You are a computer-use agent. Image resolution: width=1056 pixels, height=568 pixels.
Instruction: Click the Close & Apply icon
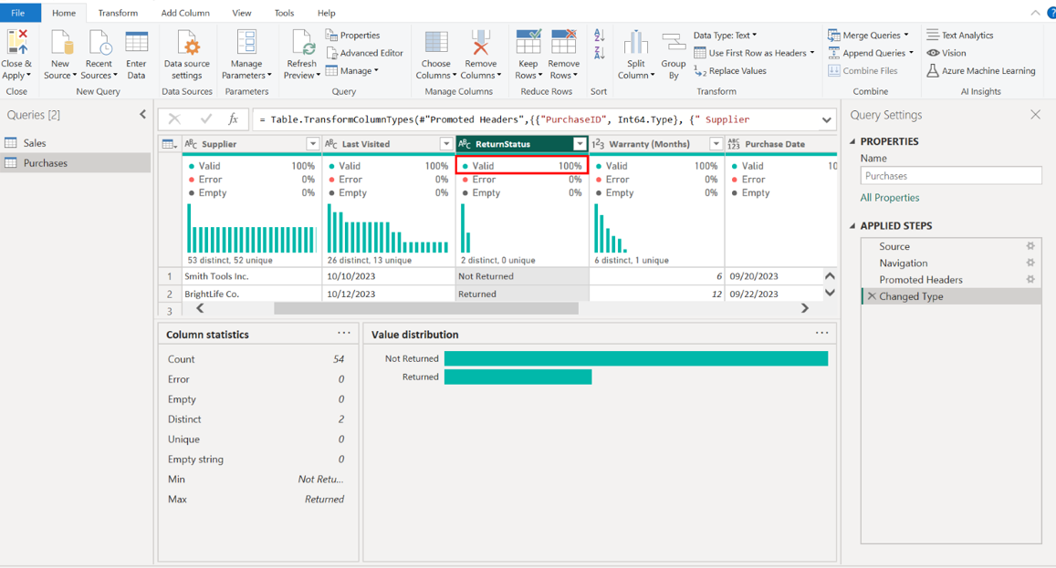point(16,44)
